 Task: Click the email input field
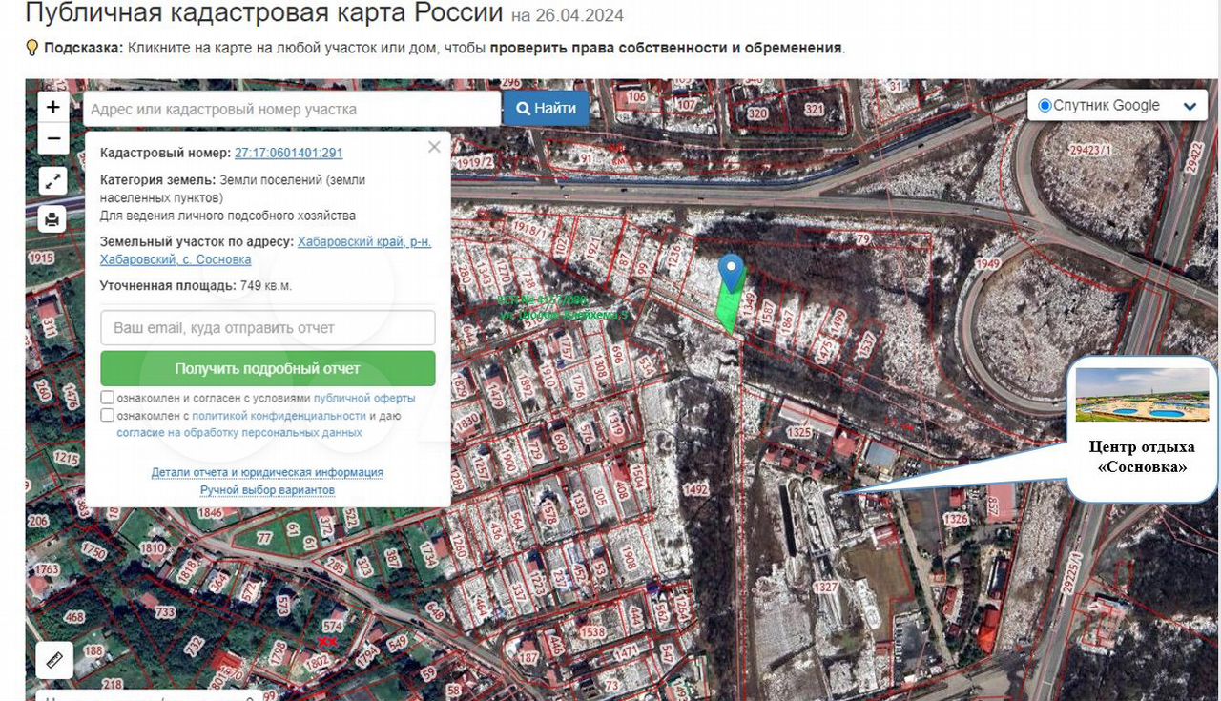268,328
